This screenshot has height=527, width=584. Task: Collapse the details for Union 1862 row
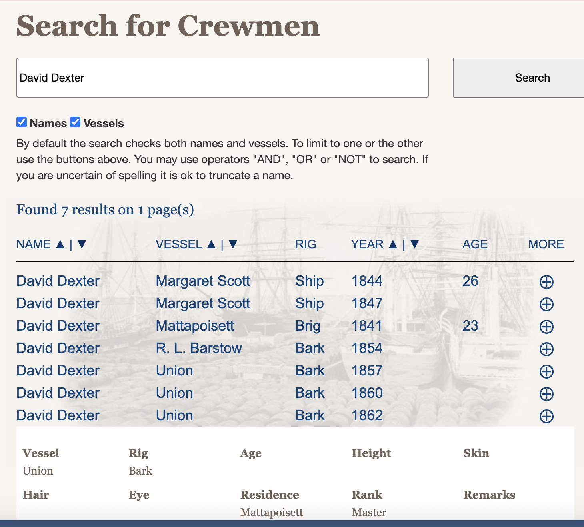tap(546, 416)
